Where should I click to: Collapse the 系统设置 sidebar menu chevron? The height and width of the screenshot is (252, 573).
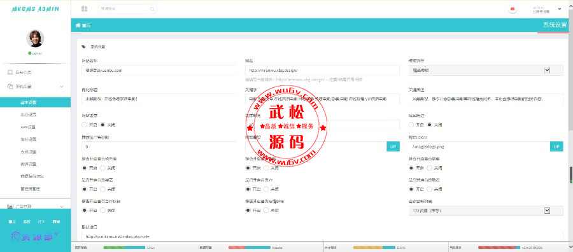pos(62,87)
